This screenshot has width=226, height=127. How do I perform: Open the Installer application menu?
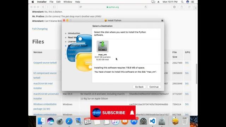click(42, 2)
